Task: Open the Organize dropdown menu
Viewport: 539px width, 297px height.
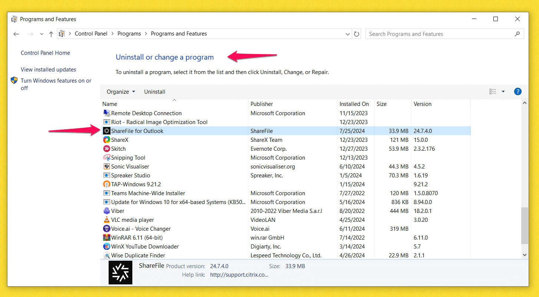Action: pyautogui.click(x=121, y=91)
